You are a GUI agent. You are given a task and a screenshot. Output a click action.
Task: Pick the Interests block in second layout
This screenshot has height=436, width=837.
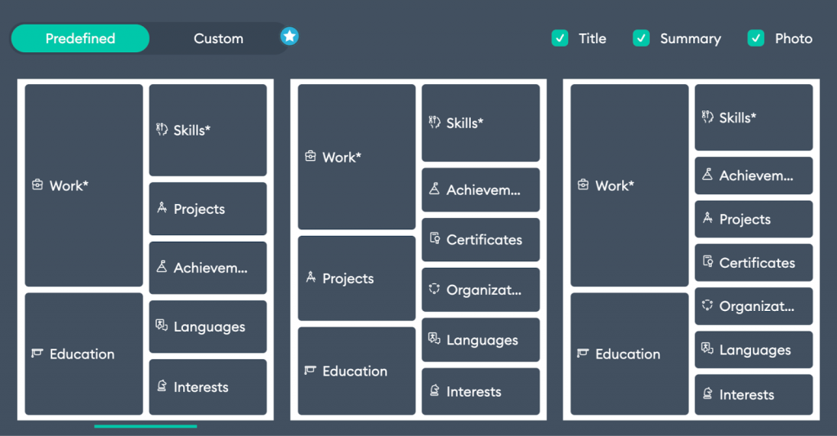(x=481, y=392)
